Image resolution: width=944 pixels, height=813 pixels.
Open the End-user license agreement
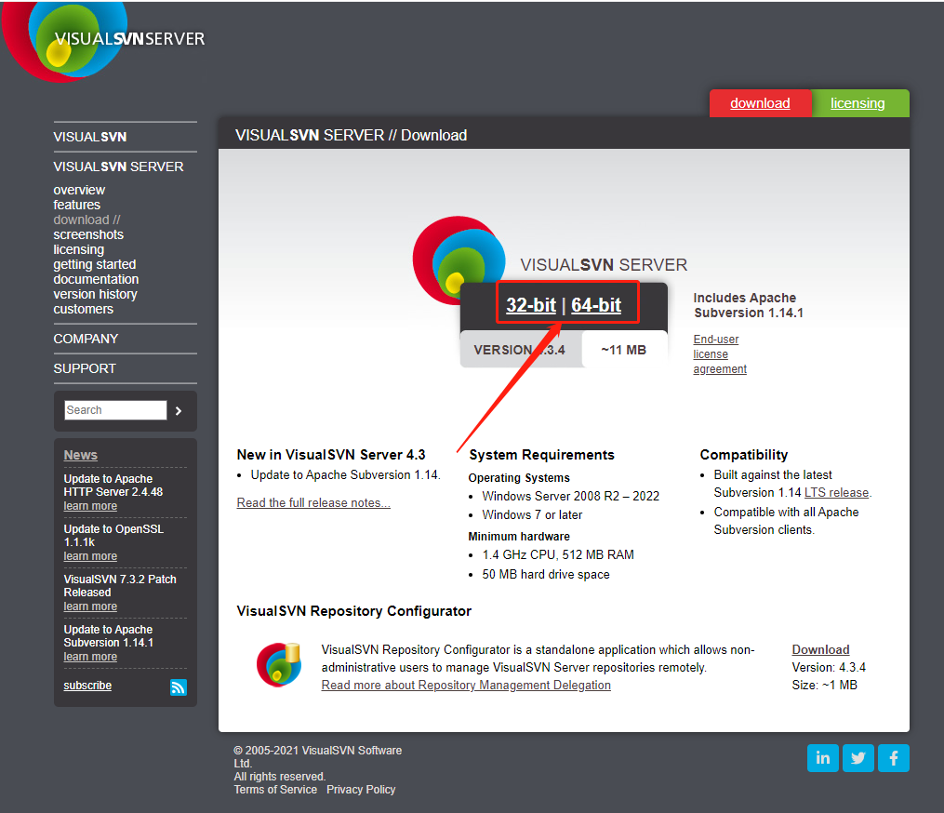720,354
